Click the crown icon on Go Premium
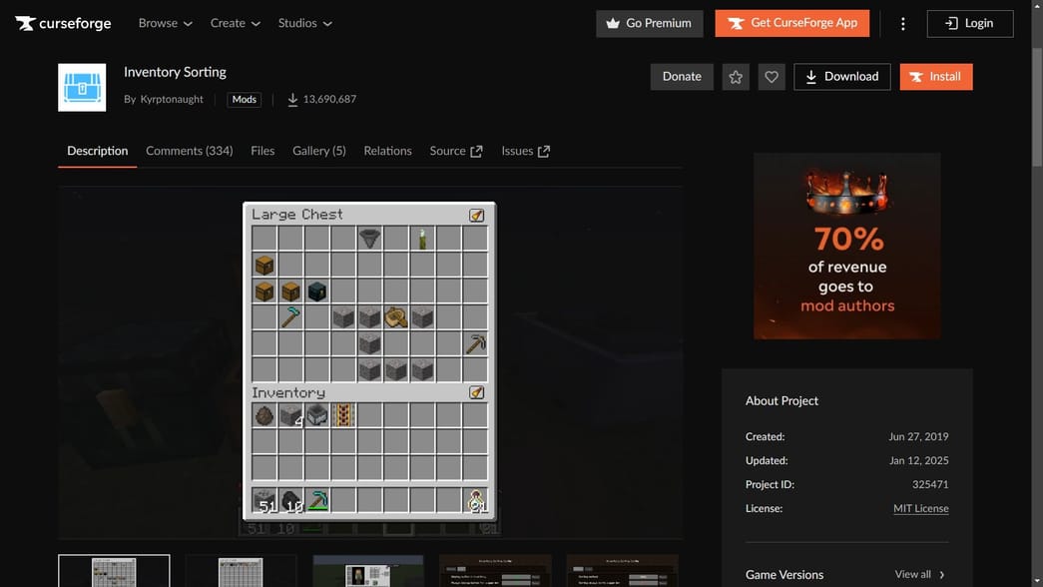1043x587 pixels. point(612,23)
